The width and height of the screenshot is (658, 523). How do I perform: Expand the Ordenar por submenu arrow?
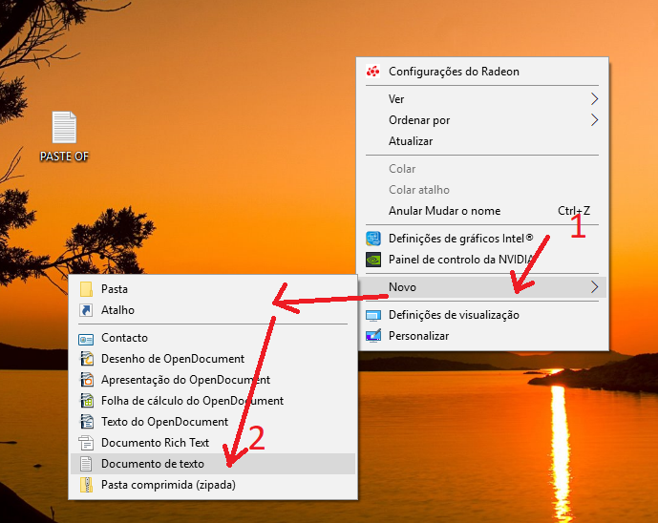point(594,120)
